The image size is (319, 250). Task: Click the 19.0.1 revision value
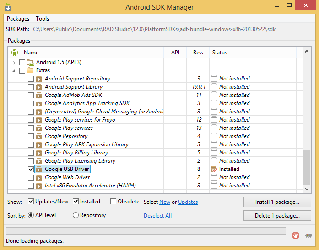(199, 87)
